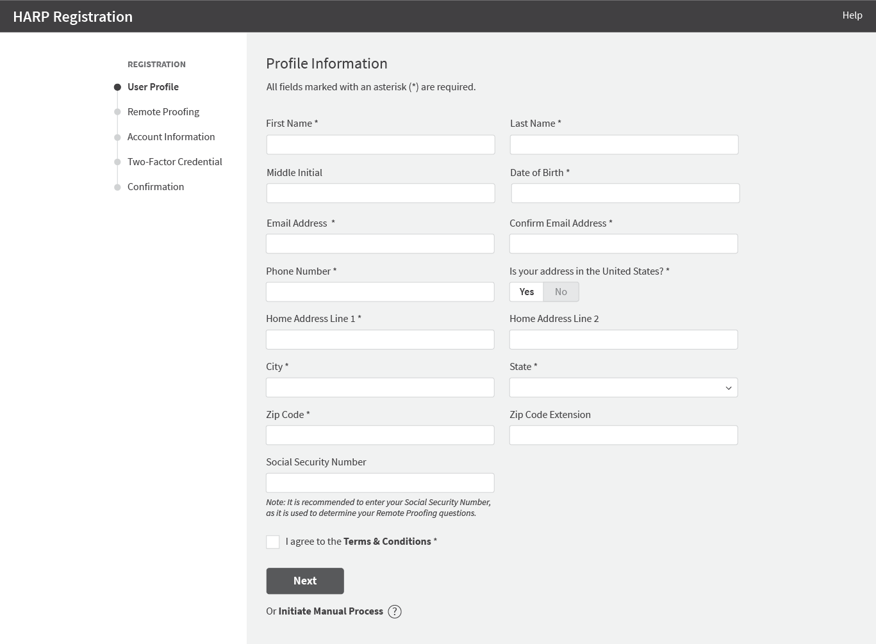Click Initiate Manual Process link
The image size is (876, 644).
pyautogui.click(x=331, y=611)
